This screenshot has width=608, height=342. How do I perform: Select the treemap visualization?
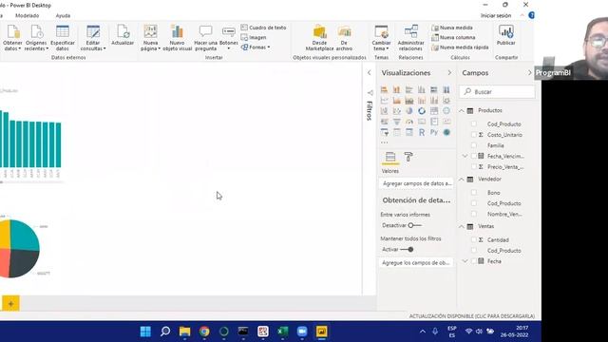(x=434, y=111)
